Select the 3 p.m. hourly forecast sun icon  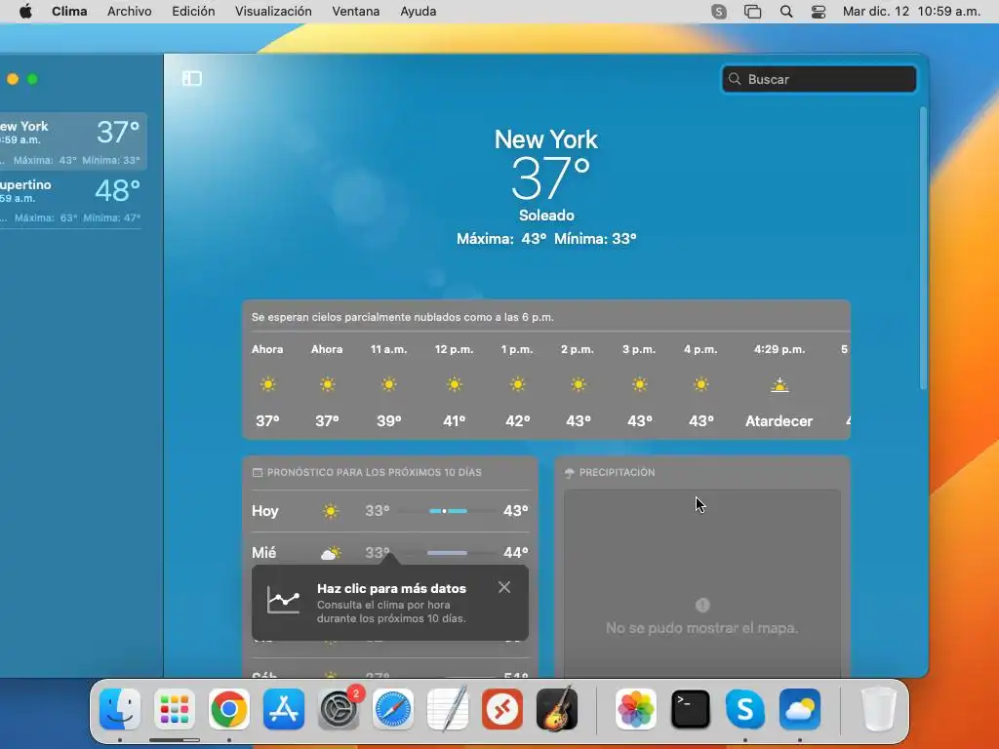[640, 384]
